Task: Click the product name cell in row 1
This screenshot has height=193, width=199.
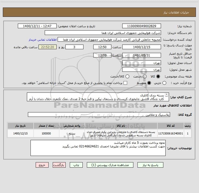Action: (x=121, y=133)
